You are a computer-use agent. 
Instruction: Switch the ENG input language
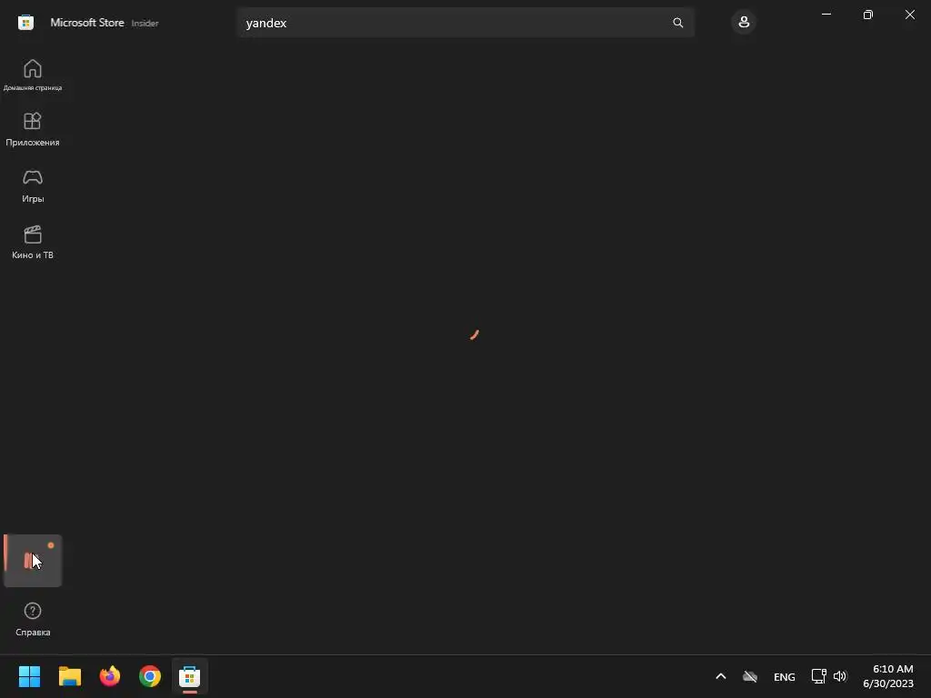pyautogui.click(x=785, y=676)
